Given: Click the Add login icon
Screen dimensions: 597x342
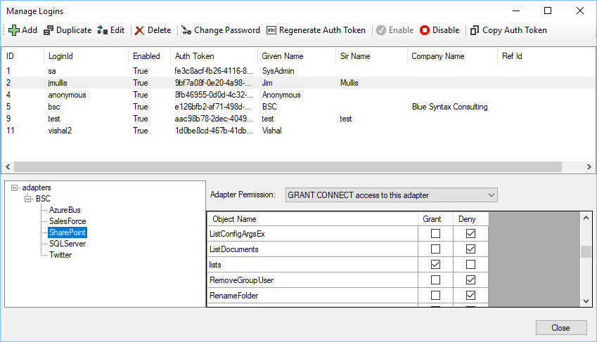Looking at the screenshot, I should pos(14,30).
